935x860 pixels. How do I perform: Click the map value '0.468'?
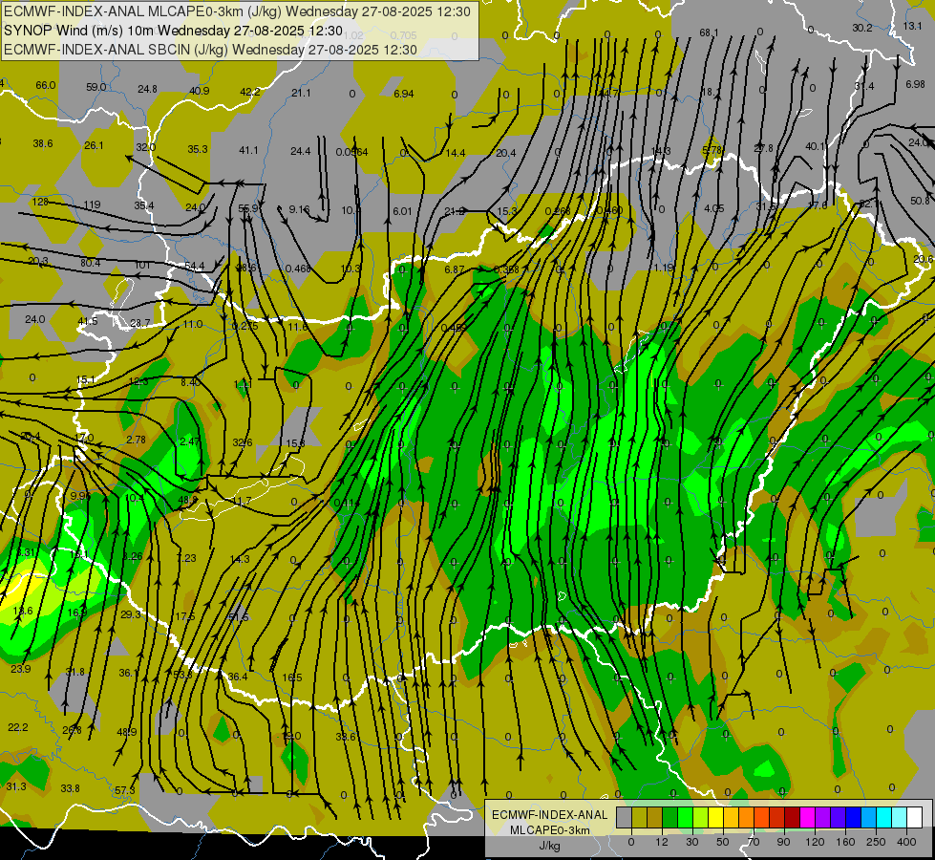[x=298, y=269]
